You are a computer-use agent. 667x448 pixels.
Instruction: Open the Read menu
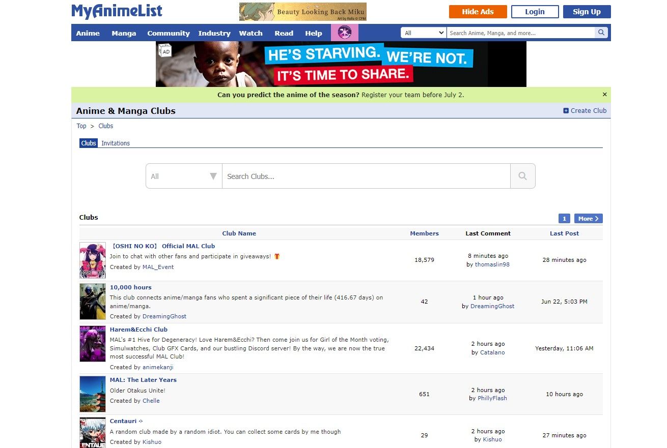pyautogui.click(x=284, y=33)
